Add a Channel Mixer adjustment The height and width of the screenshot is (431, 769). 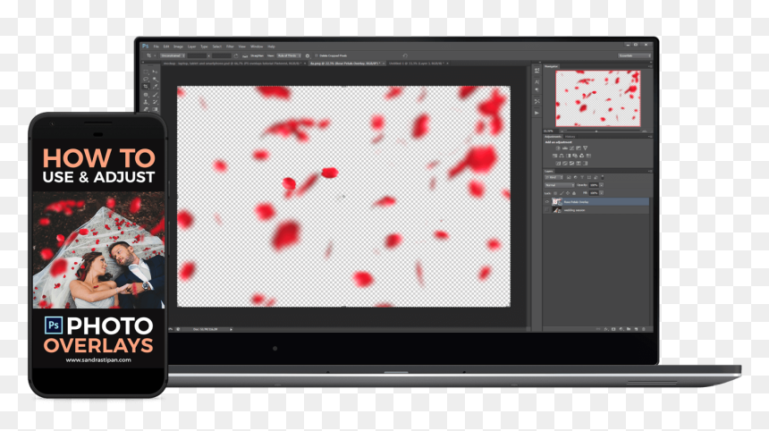[x=581, y=156]
